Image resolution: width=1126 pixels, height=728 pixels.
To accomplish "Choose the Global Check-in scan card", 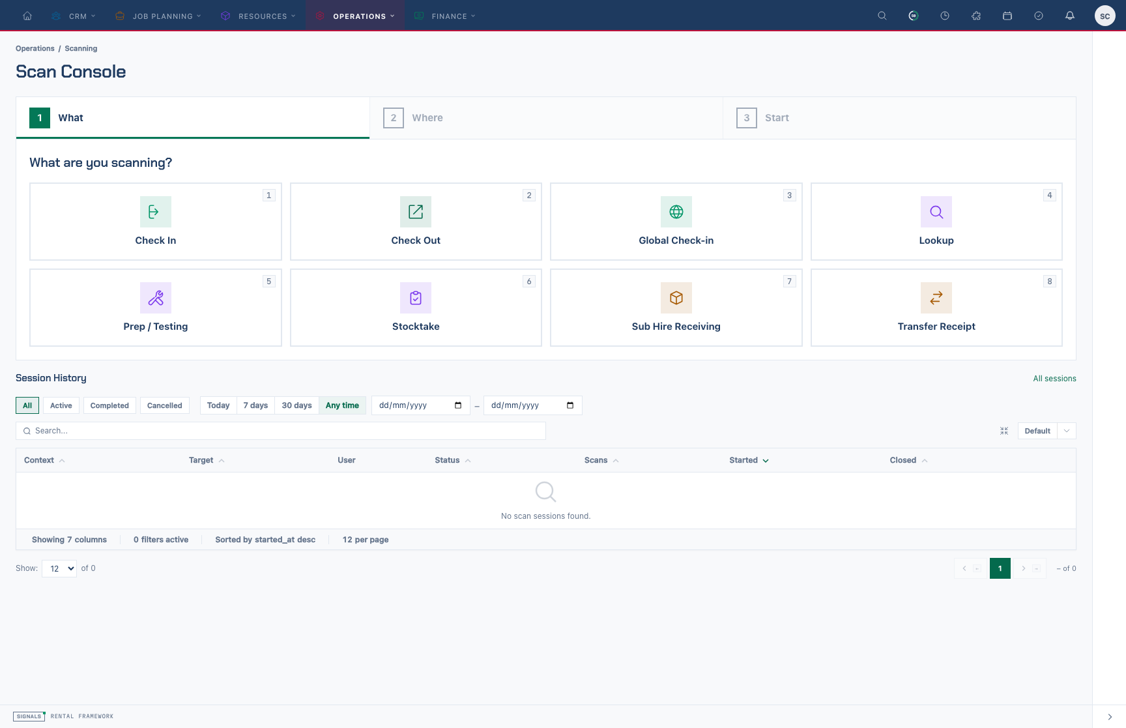I will pyautogui.click(x=676, y=222).
